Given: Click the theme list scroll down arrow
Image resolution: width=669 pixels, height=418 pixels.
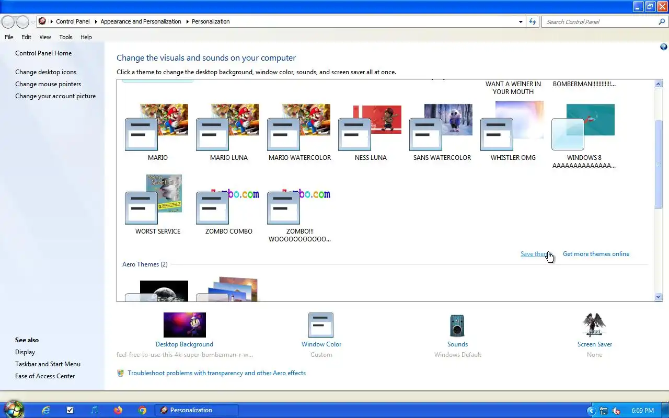Looking at the screenshot, I should point(659,297).
